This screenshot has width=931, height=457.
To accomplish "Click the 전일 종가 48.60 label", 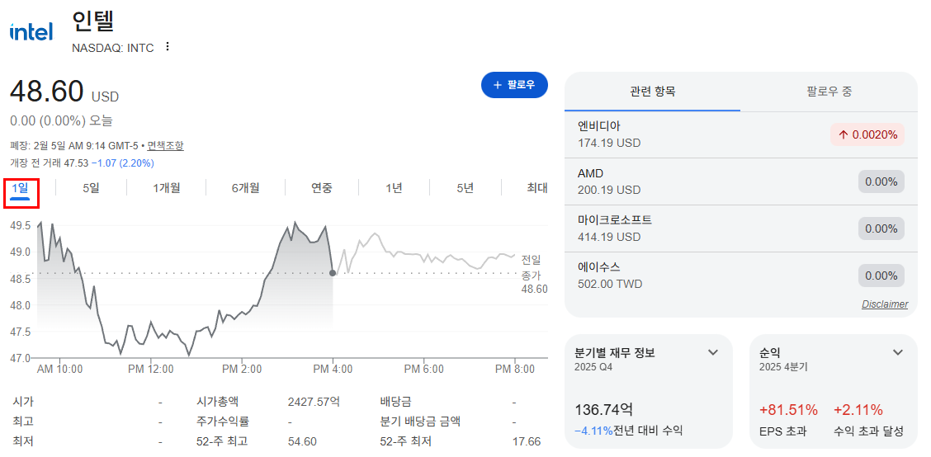I will 534,274.
